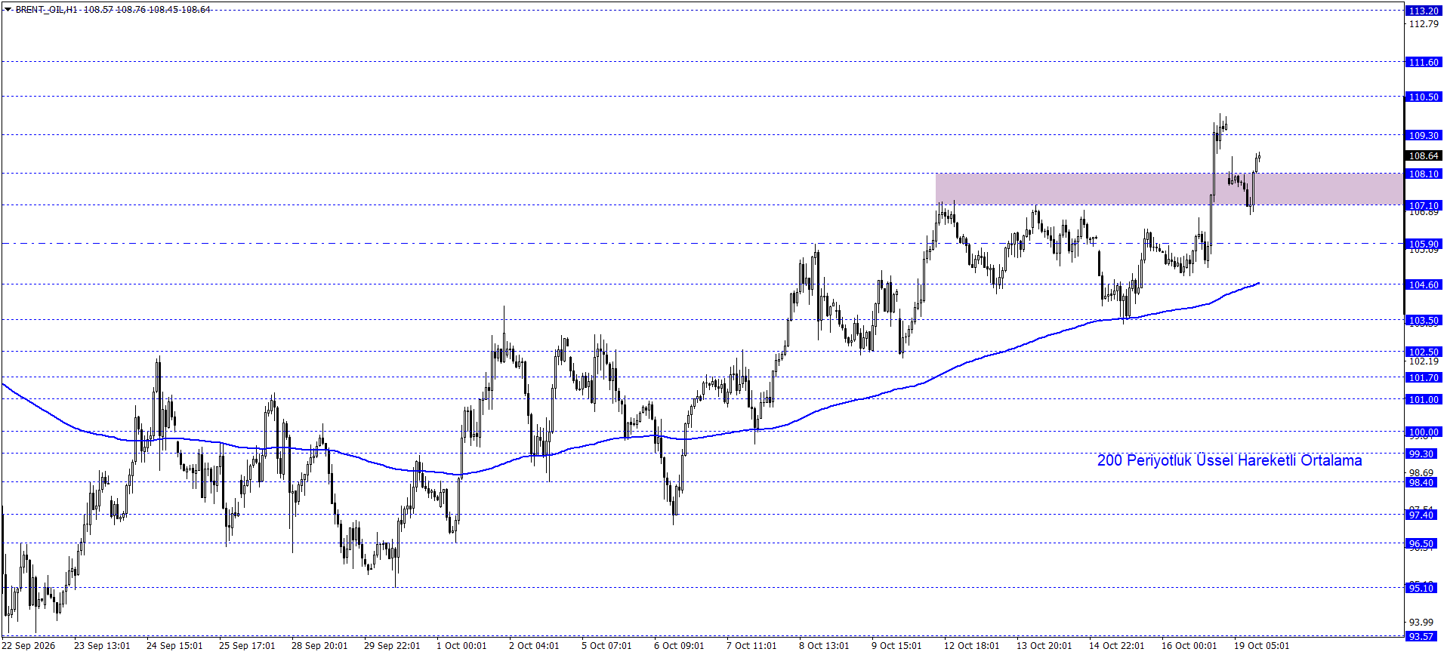Click the '16 Oct 00:01' time axis label
1447x655 pixels.
coord(1189,645)
